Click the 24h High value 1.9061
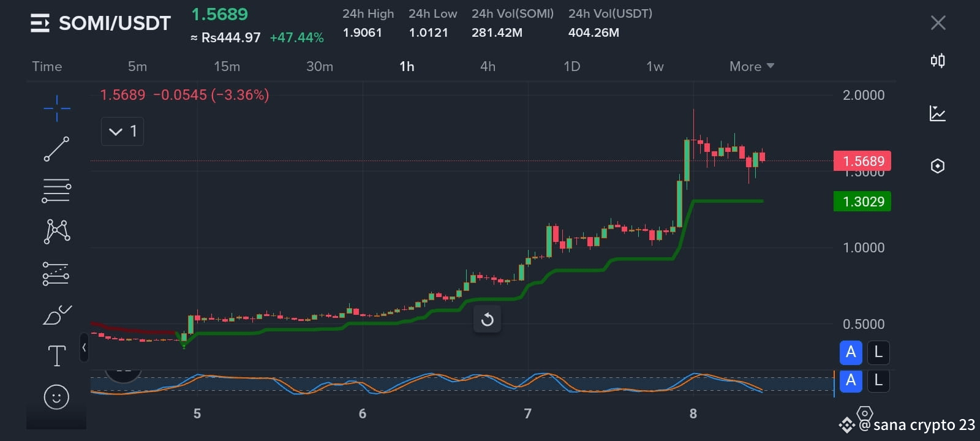 point(362,32)
